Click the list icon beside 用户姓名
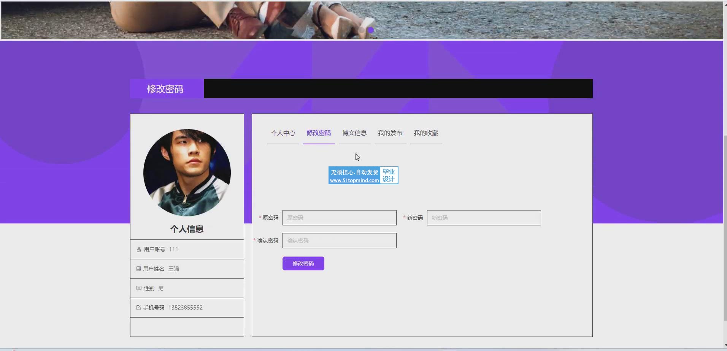 [x=138, y=269]
